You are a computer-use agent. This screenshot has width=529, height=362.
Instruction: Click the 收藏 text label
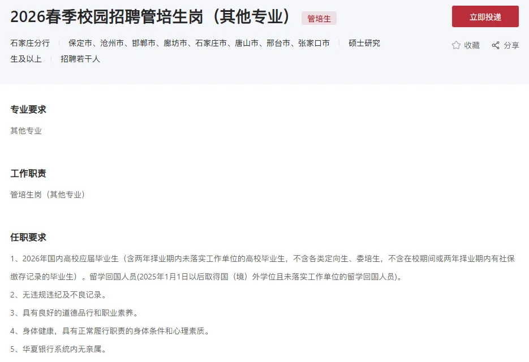pos(472,45)
